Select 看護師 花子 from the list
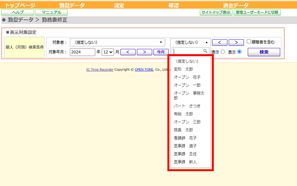This screenshot has height=186, width=297. 190,138
